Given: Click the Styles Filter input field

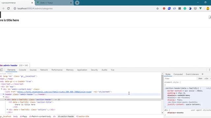Looking at the screenshot, I should (180, 79).
